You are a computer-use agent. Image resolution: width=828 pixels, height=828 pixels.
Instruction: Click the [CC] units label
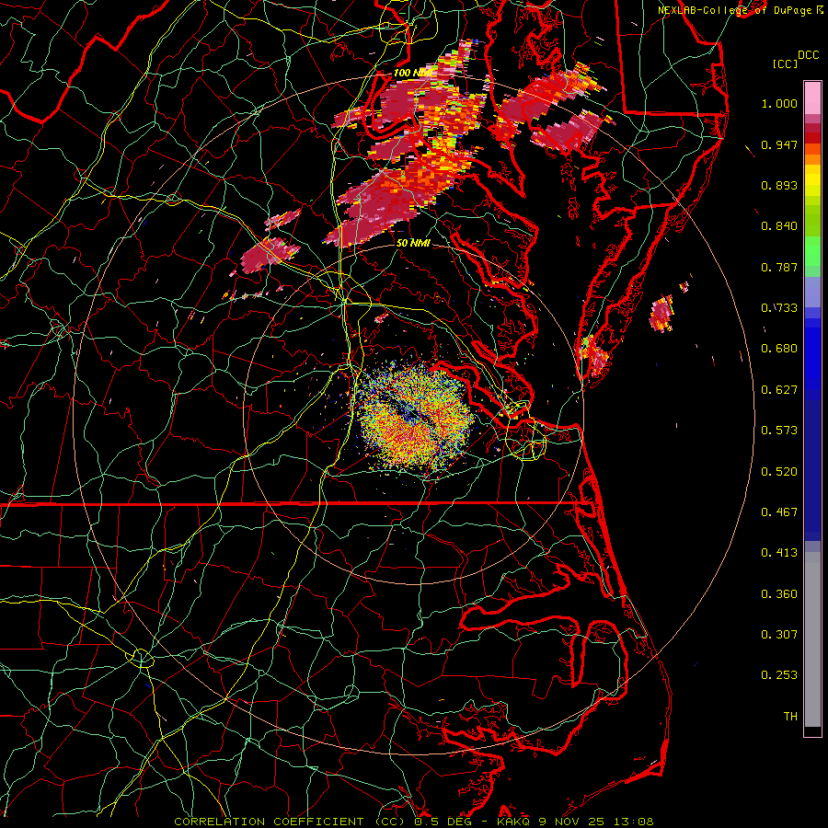pos(786,63)
